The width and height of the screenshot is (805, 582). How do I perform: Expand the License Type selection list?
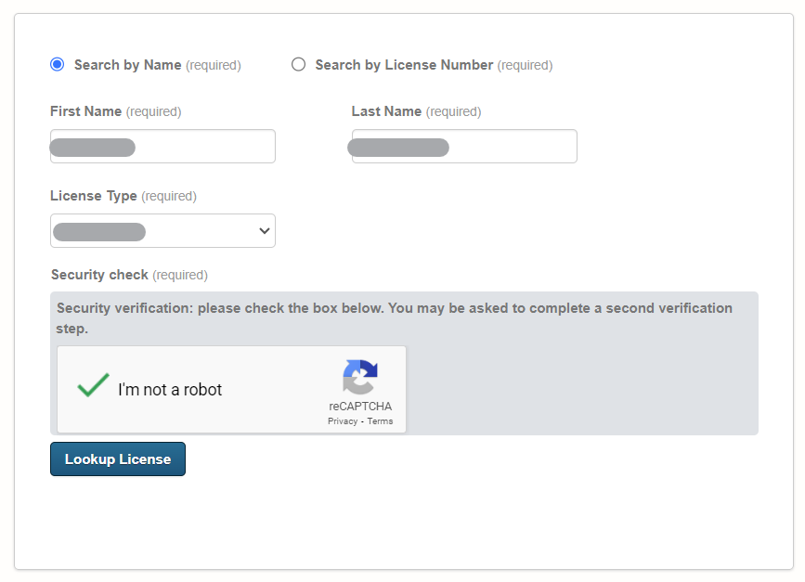162,230
